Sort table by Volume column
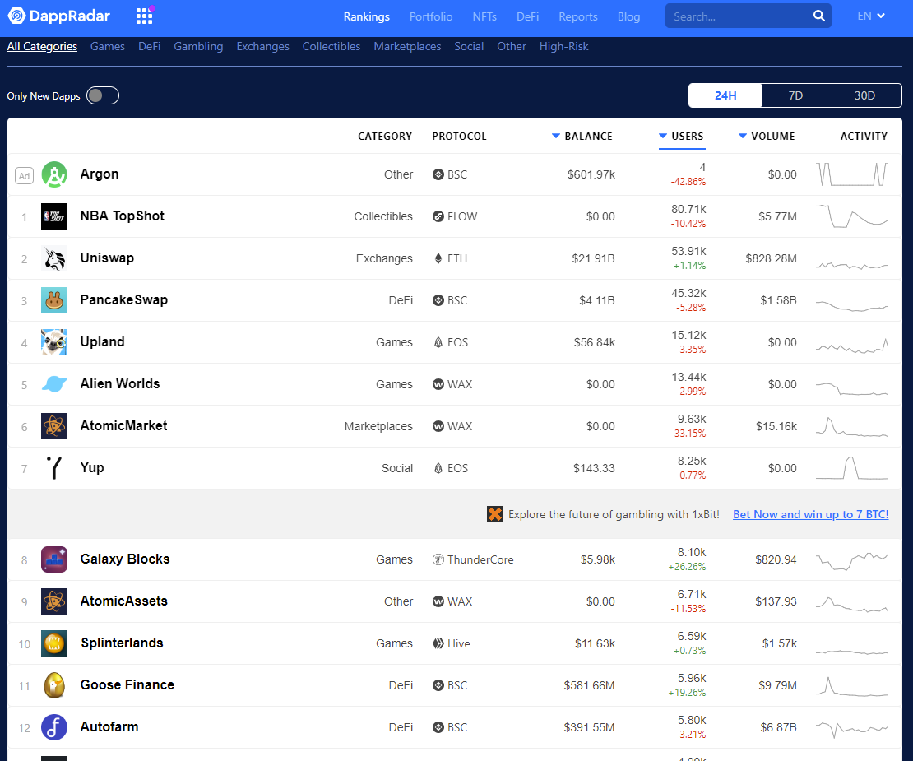The width and height of the screenshot is (913, 761). [767, 137]
